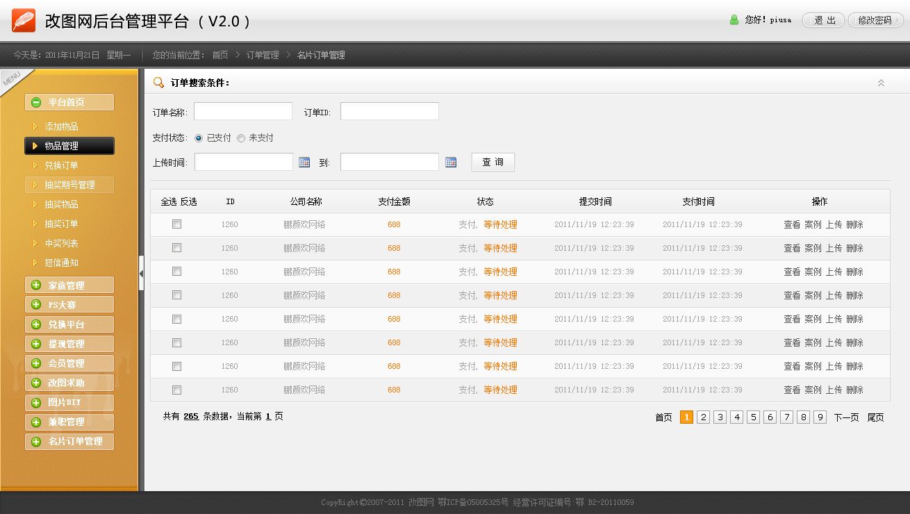Open 抽奖物品 in the sidebar
The height and width of the screenshot is (514, 910).
click(61, 204)
